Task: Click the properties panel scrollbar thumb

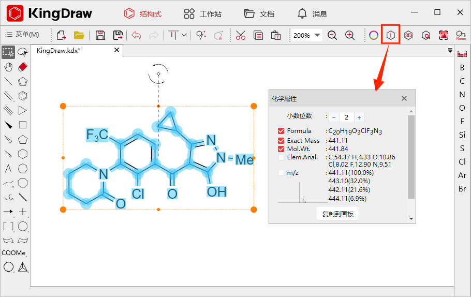Action: coord(411,157)
